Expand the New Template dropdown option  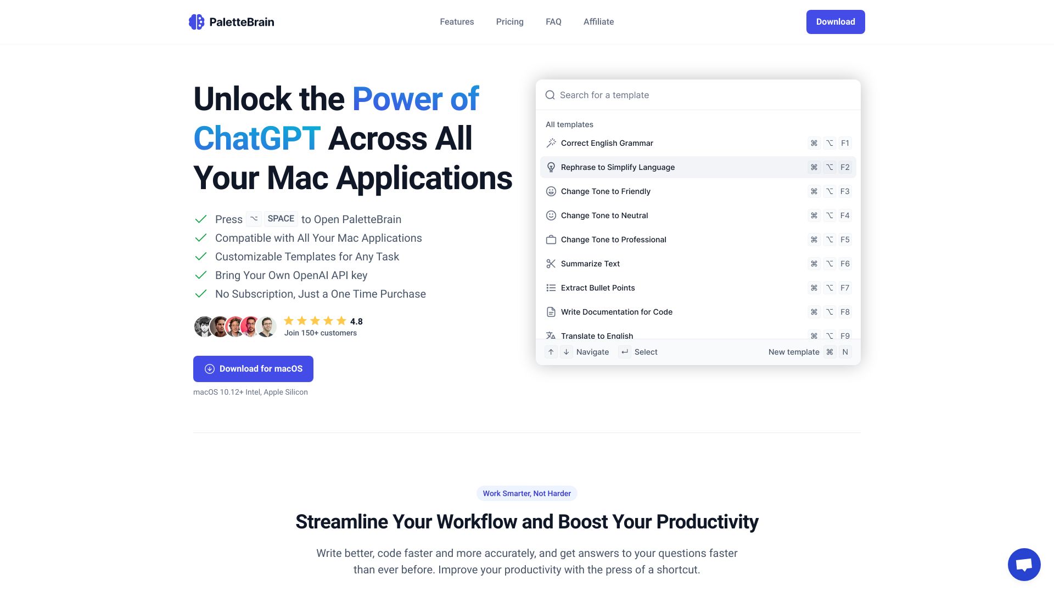tap(794, 352)
